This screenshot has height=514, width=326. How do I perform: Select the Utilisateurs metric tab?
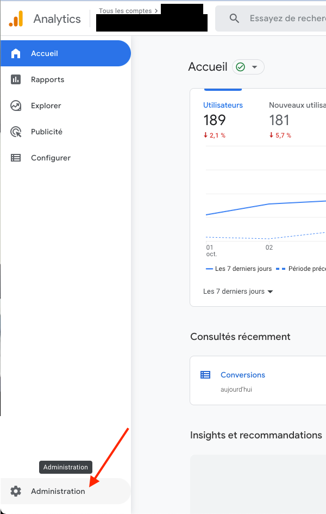223,105
